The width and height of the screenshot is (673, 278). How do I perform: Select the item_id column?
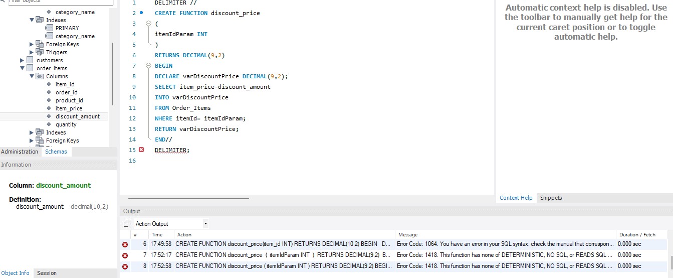pyautogui.click(x=65, y=84)
